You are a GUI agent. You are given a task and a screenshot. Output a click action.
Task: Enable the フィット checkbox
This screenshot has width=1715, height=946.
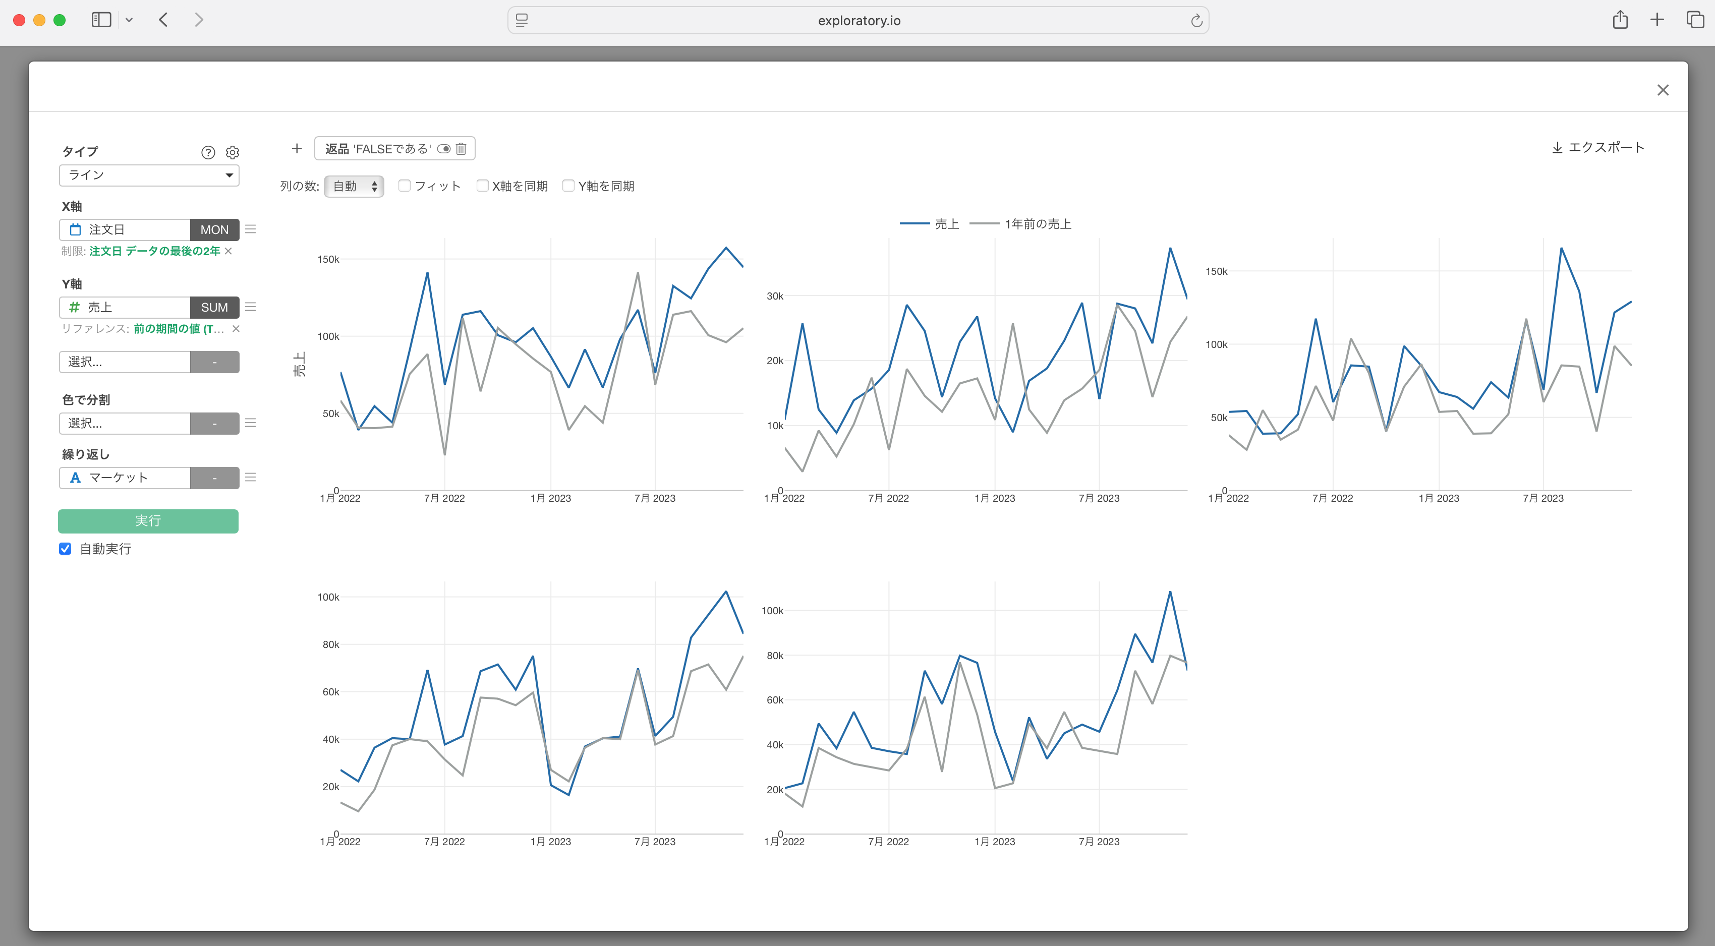[x=404, y=186]
